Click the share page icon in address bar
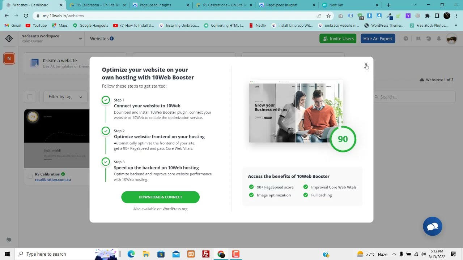This screenshot has width=463, height=260. (x=319, y=16)
